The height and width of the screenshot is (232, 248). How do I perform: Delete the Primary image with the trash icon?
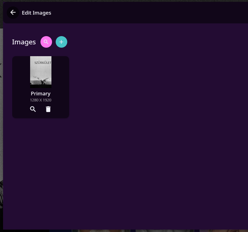48,109
